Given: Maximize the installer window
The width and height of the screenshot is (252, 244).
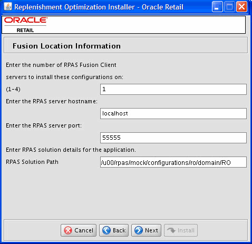Looking at the screenshot, I should click(x=229, y=7).
